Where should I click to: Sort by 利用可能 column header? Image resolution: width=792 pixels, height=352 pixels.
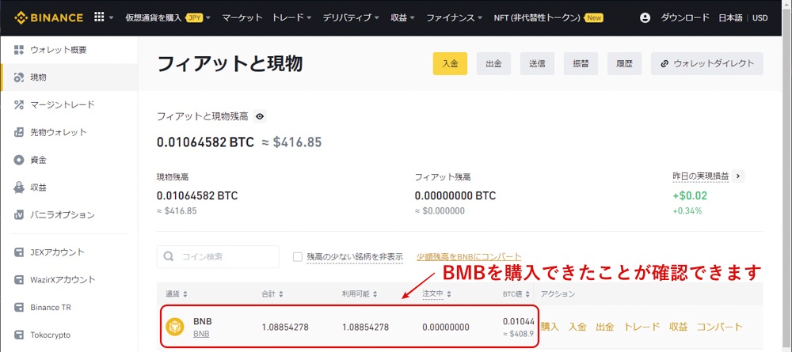(359, 293)
